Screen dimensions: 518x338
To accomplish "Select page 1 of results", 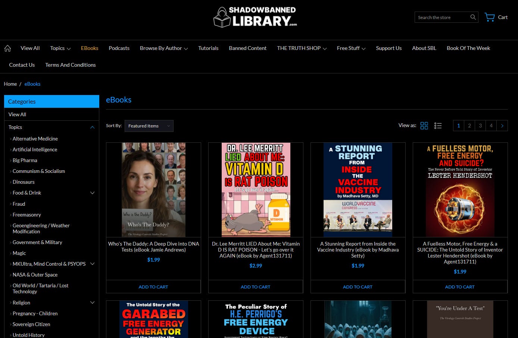I will 459,126.
